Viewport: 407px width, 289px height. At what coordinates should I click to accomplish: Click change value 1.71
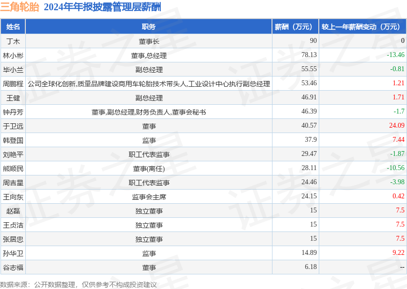click(398, 97)
